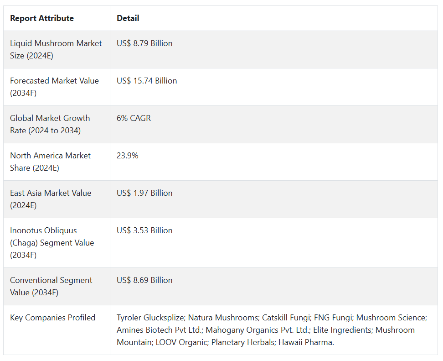
Task: Click the 6% CAGR value
Action: pyautogui.click(x=134, y=118)
